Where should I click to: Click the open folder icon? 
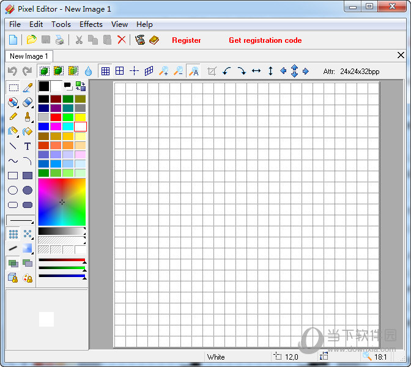pos(31,40)
